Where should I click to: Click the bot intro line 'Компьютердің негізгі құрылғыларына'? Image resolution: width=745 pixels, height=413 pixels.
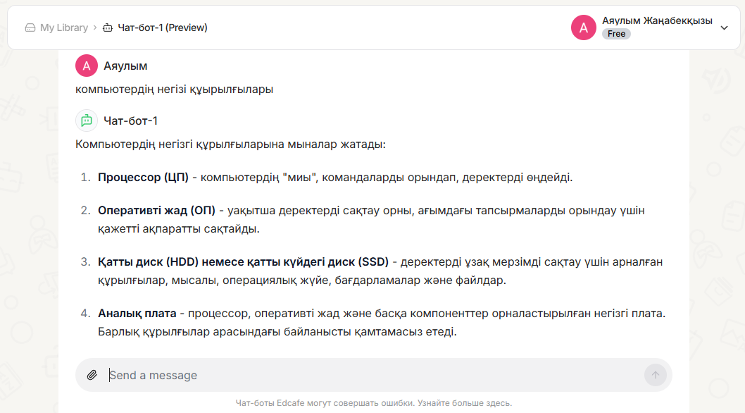pyautogui.click(x=230, y=144)
